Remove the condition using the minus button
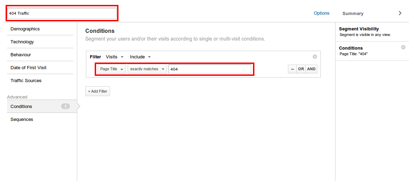Image resolution: width=412 pixels, height=181 pixels. pyautogui.click(x=292, y=69)
